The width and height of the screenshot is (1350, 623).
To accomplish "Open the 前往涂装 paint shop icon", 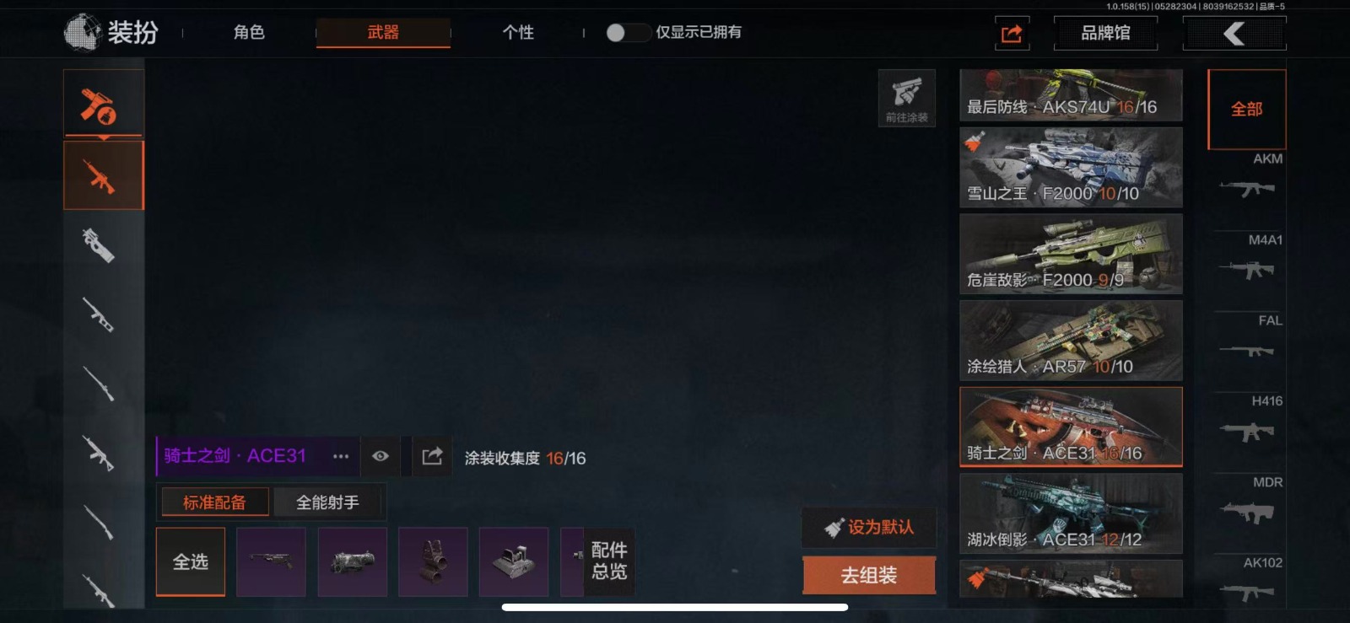I will [907, 98].
